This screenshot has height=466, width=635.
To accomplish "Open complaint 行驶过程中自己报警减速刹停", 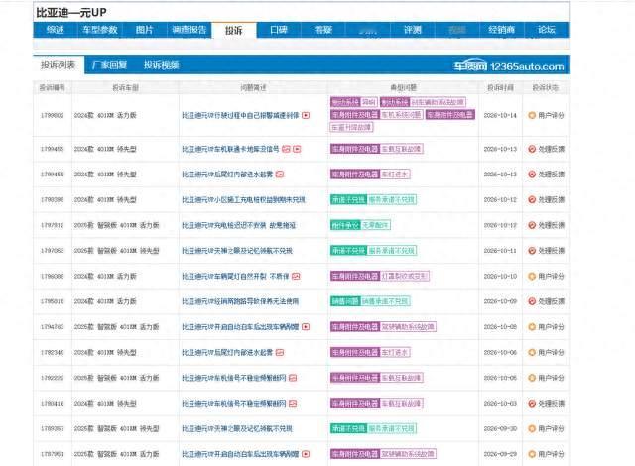I will click(240, 115).
